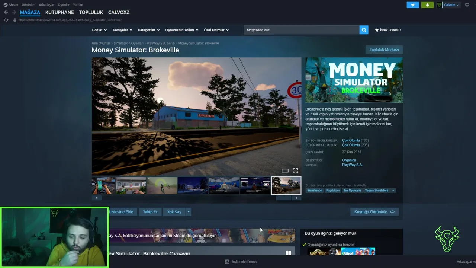Open The Sims 4 similar game thumbnail
This screenshot has height=268, width=476.
pos(358,251)
